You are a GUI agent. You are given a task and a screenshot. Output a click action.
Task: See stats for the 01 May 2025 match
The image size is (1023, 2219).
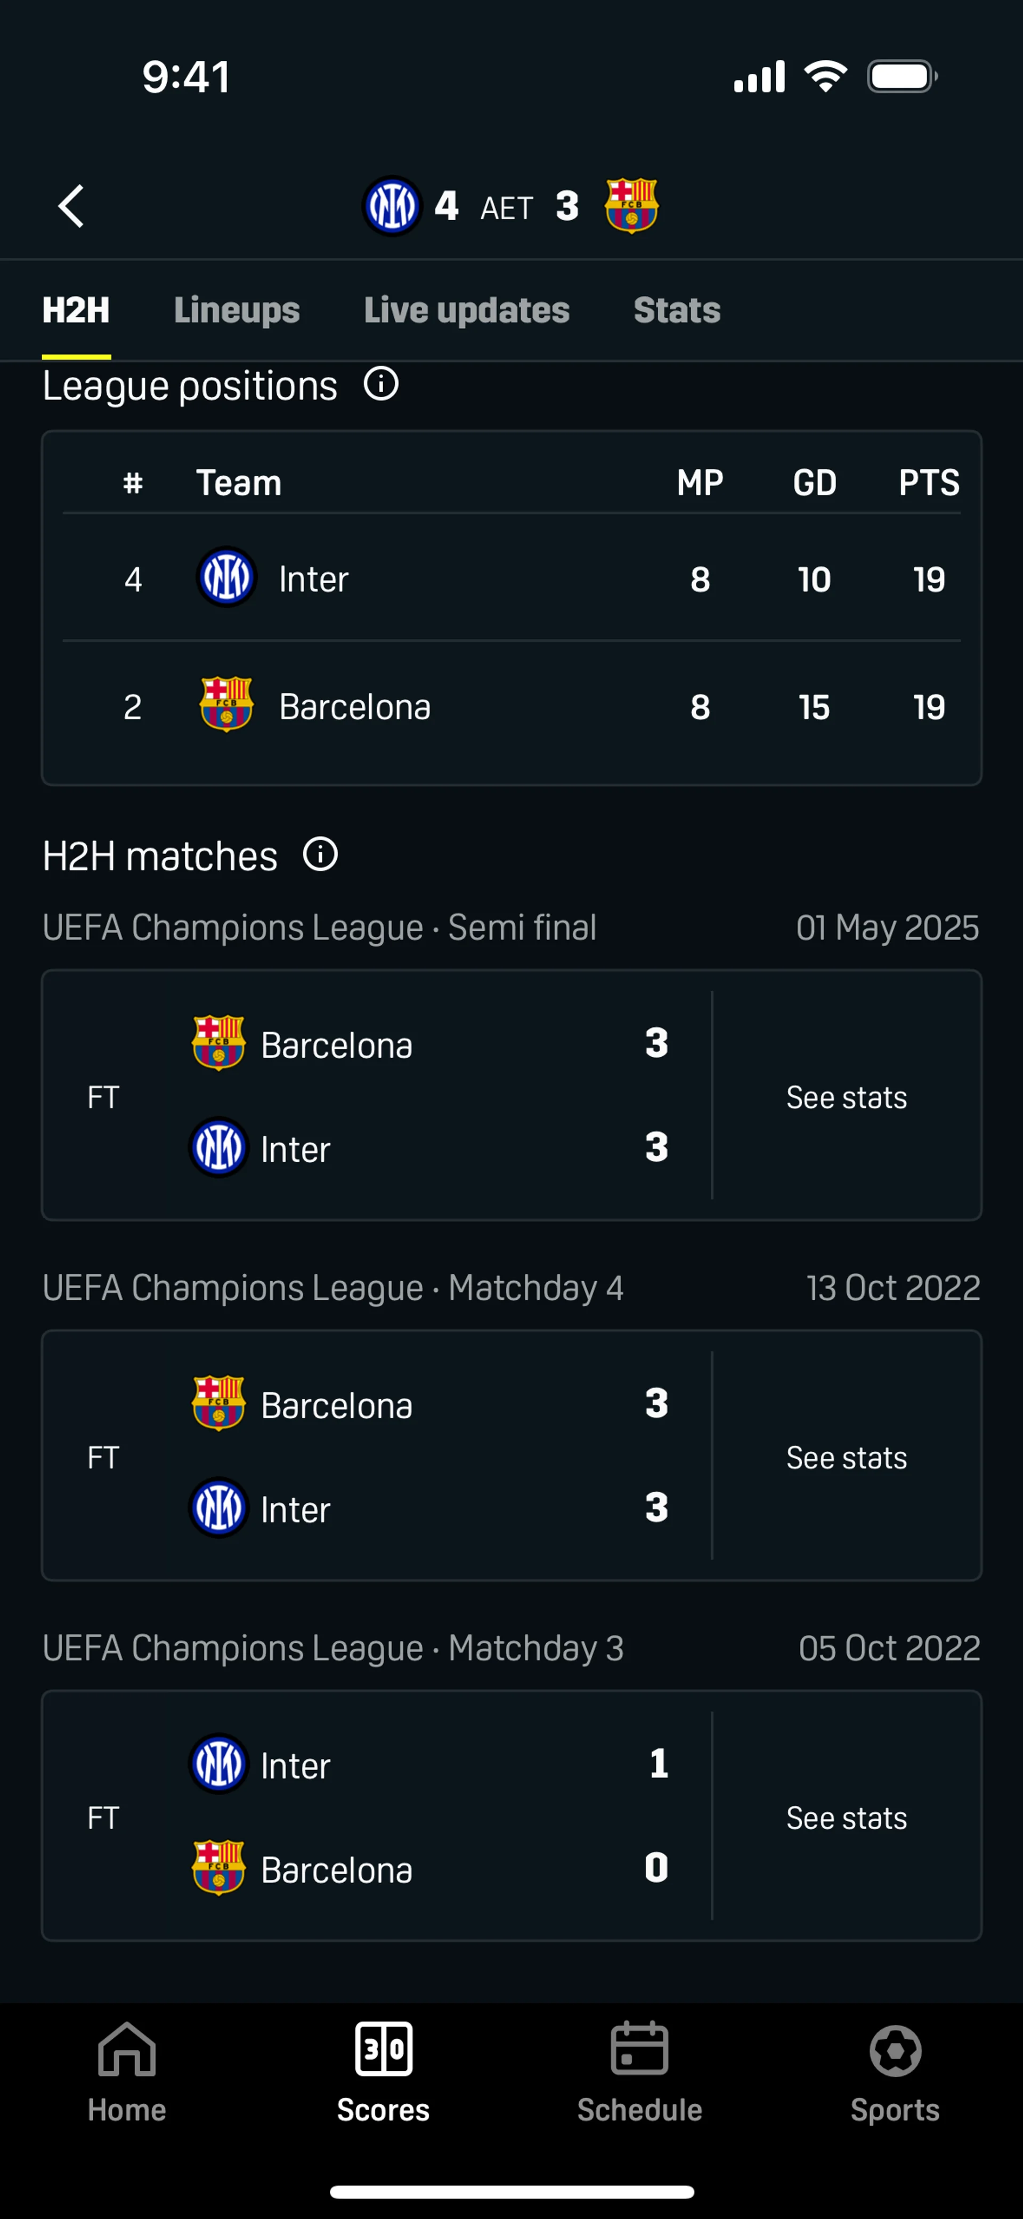click(x=847, y=1097)
